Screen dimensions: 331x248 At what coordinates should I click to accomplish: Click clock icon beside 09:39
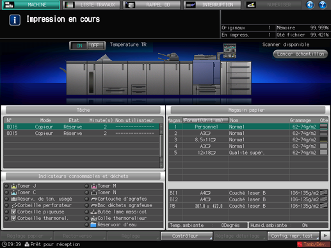coord(4,244)
